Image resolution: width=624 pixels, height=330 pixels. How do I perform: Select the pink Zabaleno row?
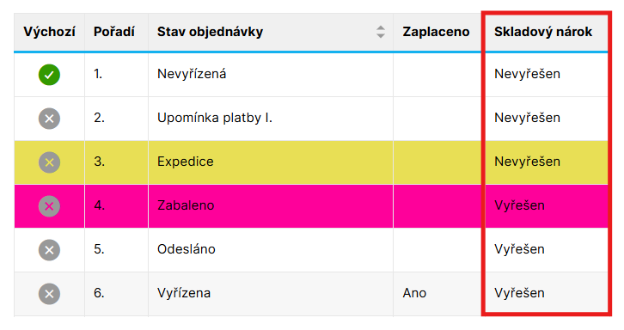[311, 206]
